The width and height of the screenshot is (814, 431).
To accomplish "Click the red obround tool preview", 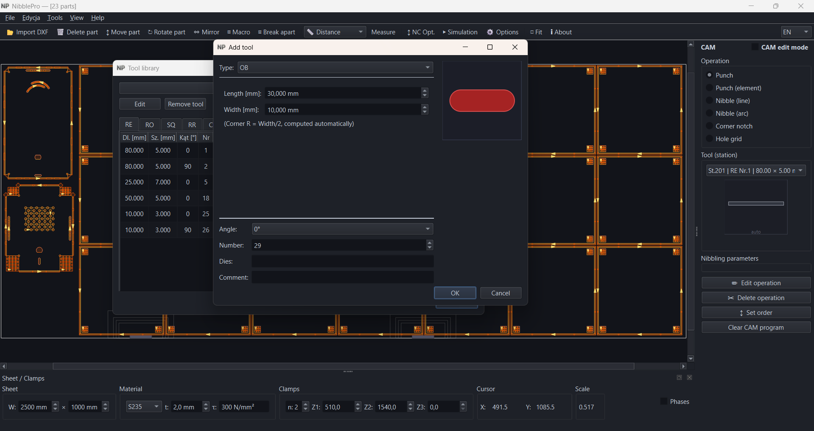I will click(x=482, y=101).
